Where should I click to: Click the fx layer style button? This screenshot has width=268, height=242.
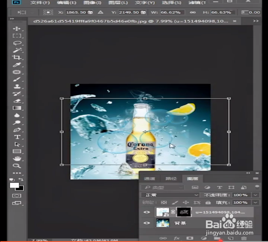pos(177,238)
